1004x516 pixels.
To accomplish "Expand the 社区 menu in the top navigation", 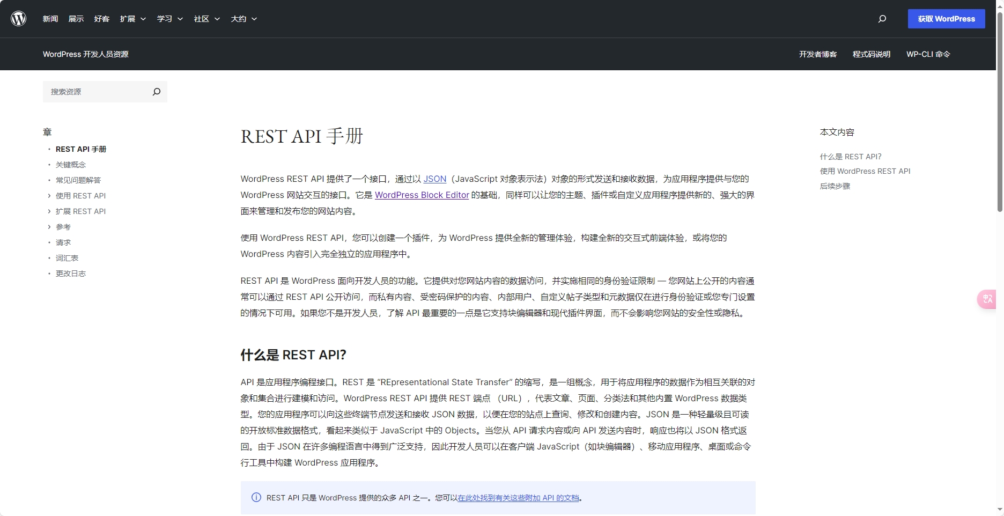I will pyautogui.click(x=207, y=19).
